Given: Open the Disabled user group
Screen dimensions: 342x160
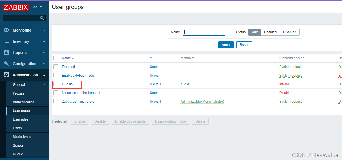Looking at the screenshot, I should [x=68, y=67].
